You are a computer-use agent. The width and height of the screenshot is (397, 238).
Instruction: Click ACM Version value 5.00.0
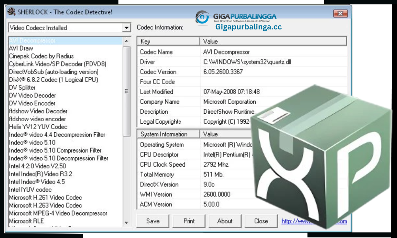pyautogui.click(x=211, y=204)
